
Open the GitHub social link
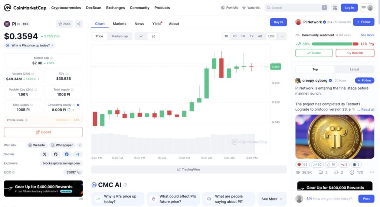[56, 154]
